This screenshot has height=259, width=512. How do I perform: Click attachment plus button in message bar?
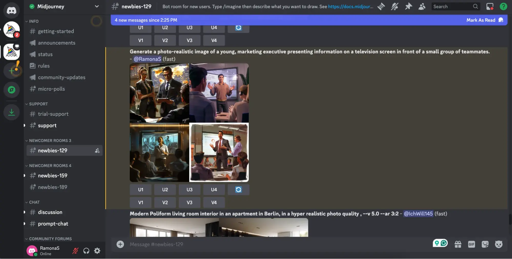[120, 244]
